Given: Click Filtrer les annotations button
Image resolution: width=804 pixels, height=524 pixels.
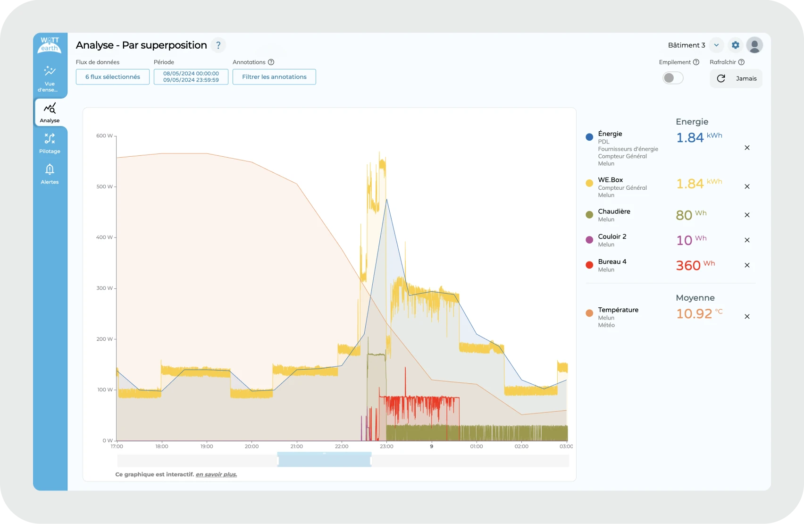Looking at the screenshot, I should point(274,77).
